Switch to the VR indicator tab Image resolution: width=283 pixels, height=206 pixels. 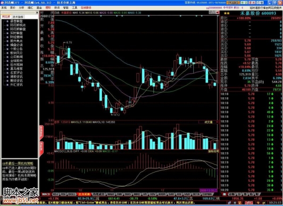(x=145, y=194)
